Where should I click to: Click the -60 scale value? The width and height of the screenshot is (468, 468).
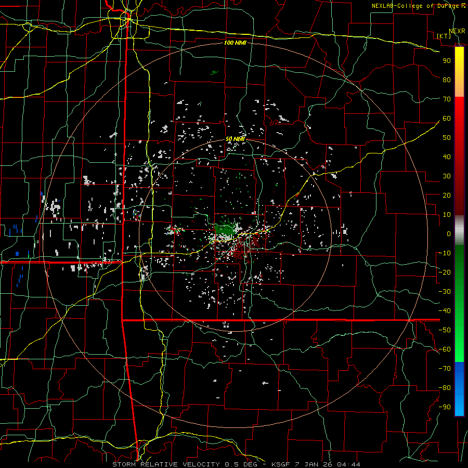pos(445,349)
